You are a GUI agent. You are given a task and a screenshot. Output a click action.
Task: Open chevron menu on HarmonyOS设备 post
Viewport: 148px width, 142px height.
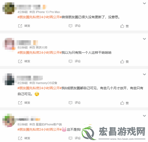tap(145, 74)
